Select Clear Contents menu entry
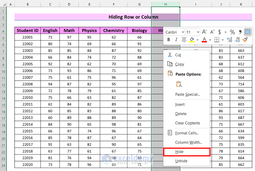This screenshot has height=171, width=255. coord(187,123)
